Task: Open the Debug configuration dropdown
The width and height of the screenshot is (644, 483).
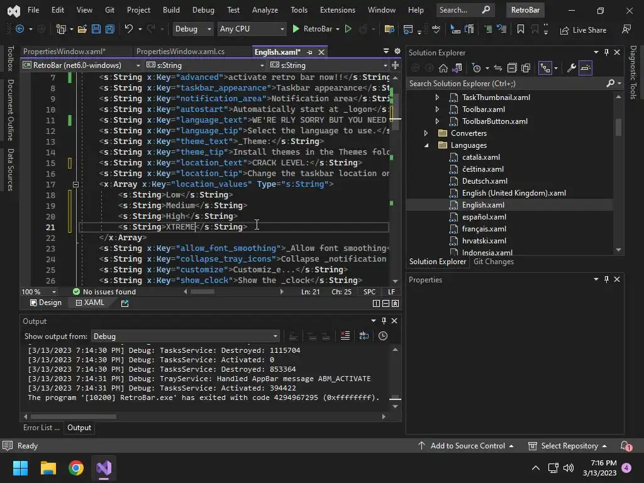Action: [192, 29]
